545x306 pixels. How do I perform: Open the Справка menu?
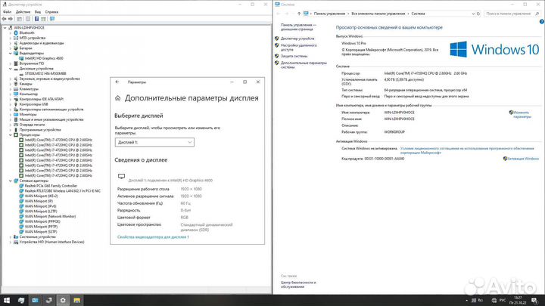click(x=51, y=12)
